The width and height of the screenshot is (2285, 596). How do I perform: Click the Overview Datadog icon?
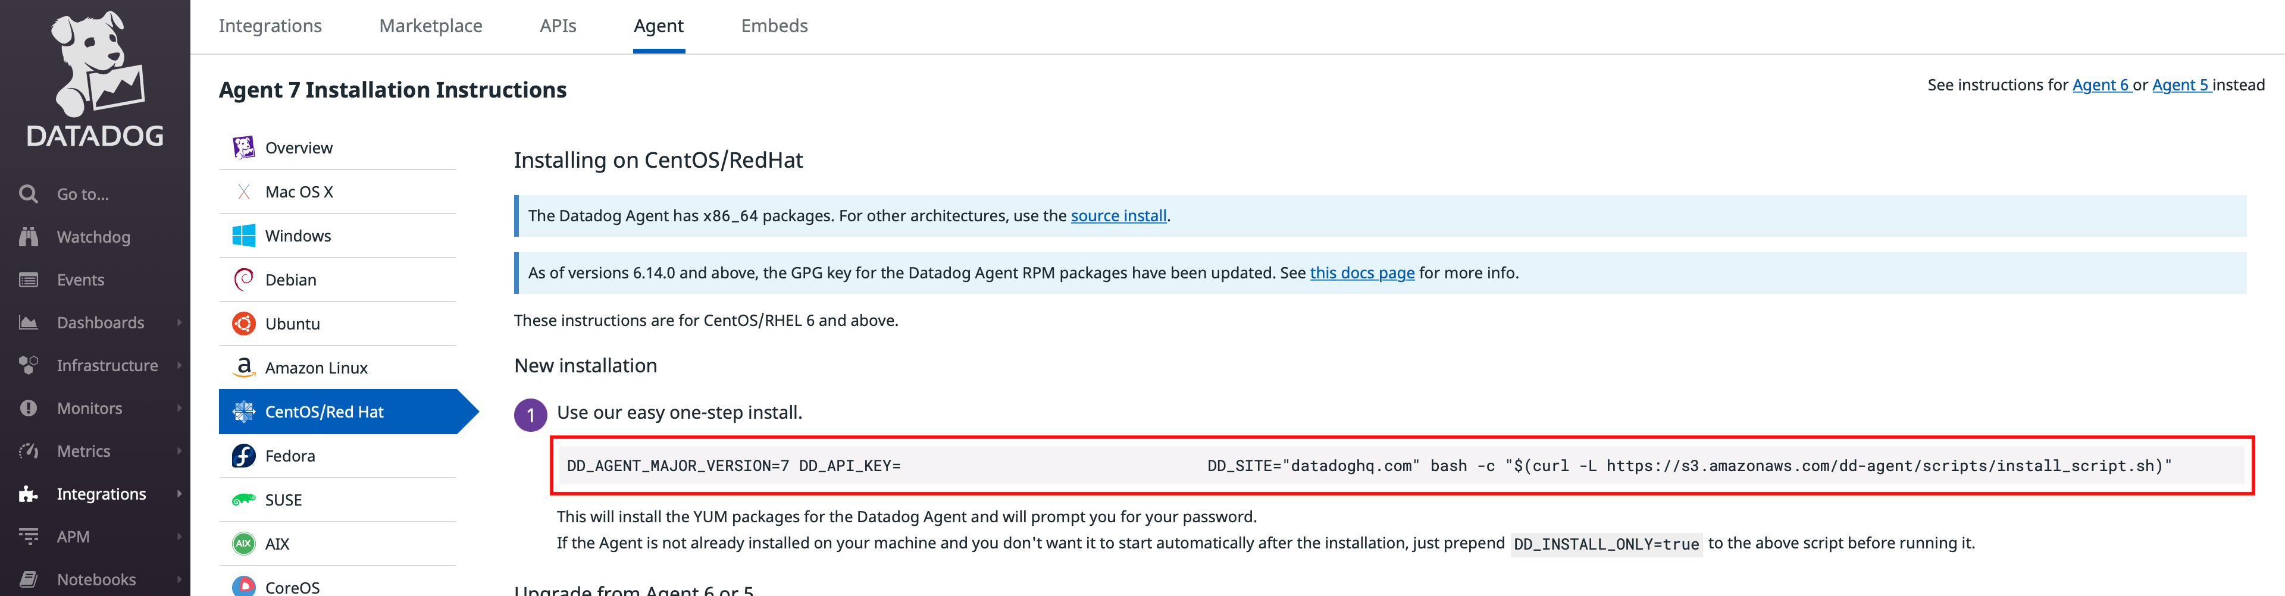[243, 148]
